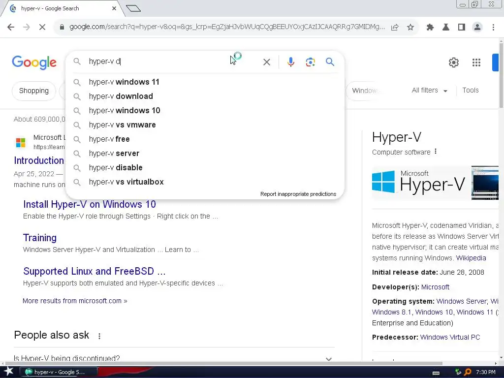Toggle the browser side panel icon

pos(462,28)
